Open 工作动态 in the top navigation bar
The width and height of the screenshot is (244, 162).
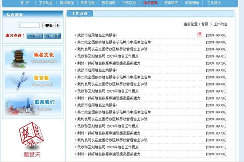pos(46,3)
